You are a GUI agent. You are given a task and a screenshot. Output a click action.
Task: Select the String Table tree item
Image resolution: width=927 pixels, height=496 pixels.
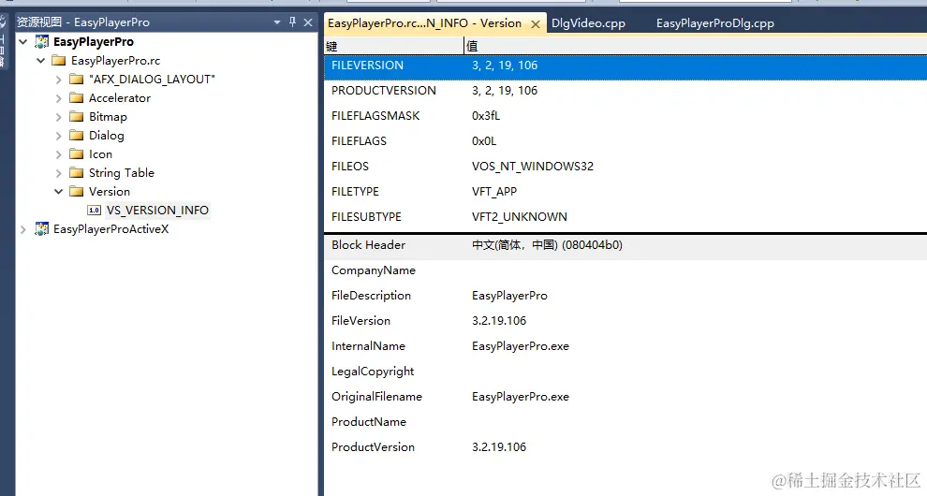tap(121, 172)
